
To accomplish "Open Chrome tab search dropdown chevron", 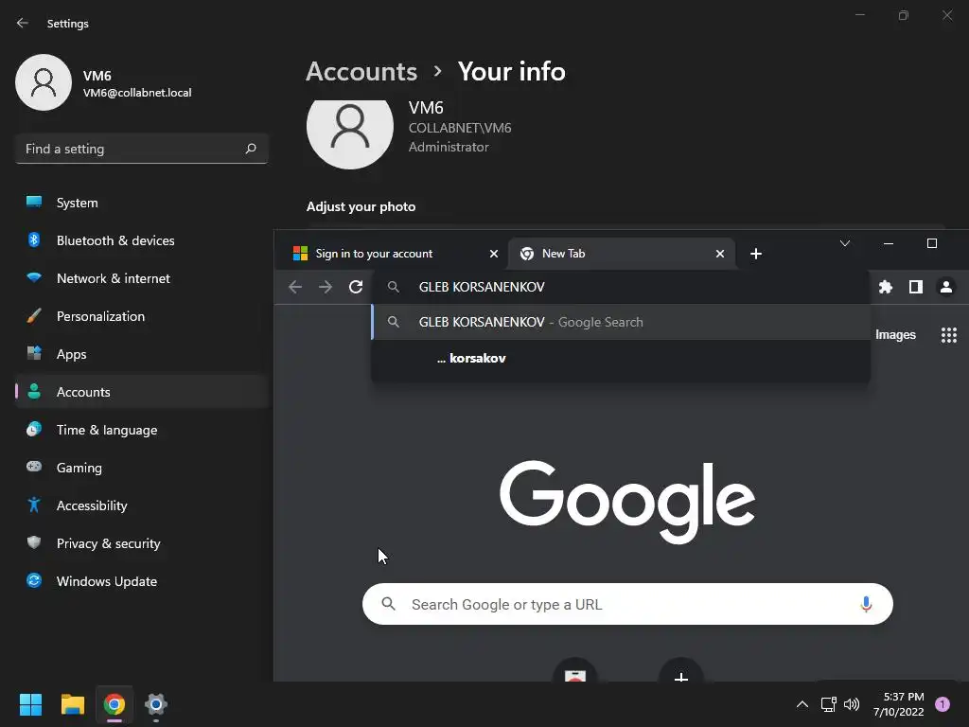I will coord(845,243).
